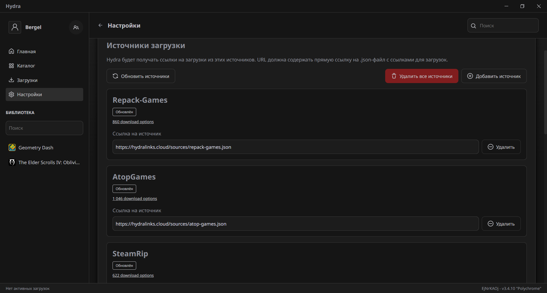Select Geometry Dash in the library
Image resolution: width=547 pixels, height=293 pixels.
tap(44, 147)
